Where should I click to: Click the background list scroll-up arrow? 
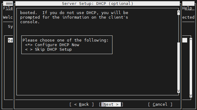point(191,40)
